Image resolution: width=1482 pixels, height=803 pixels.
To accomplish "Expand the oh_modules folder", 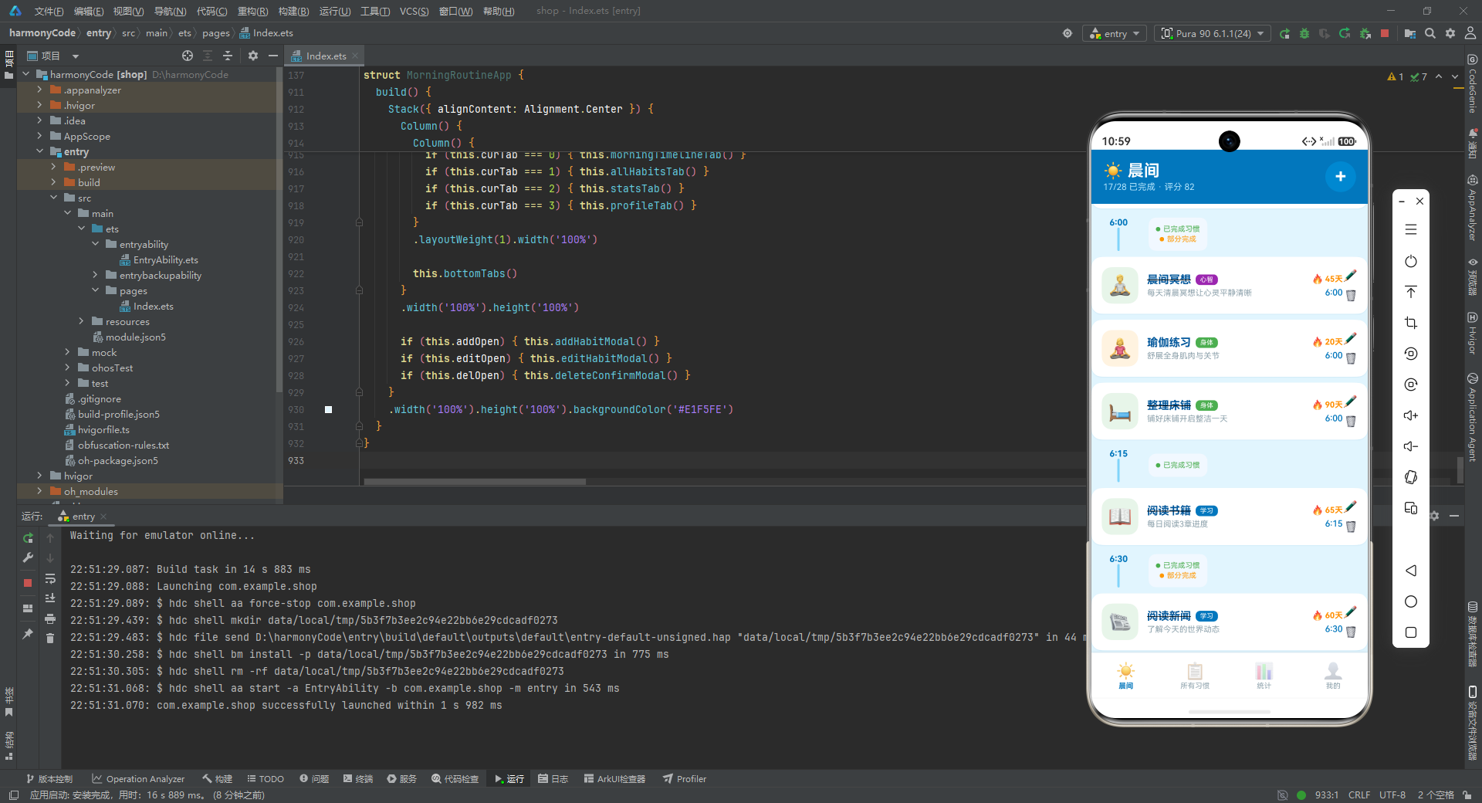I will point(39,491).
